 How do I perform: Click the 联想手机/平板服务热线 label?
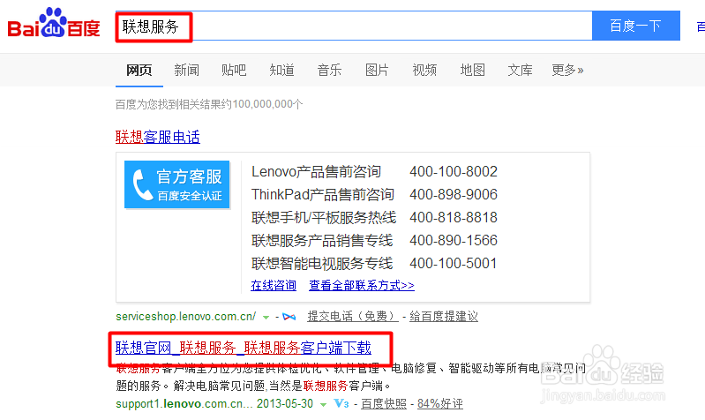pyautogui.click(x=324, y=218)
